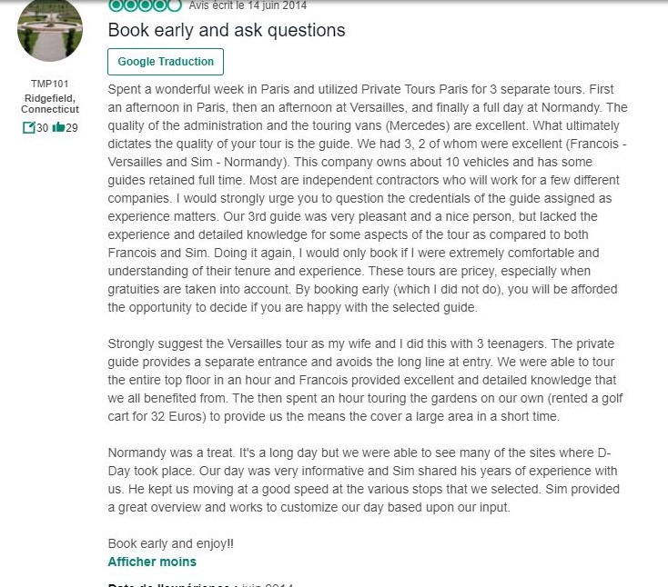The width and height of the screenshot is (668, 587).
Task: Click the cut-off experience date line at bottom
Action: coord(200,584)
